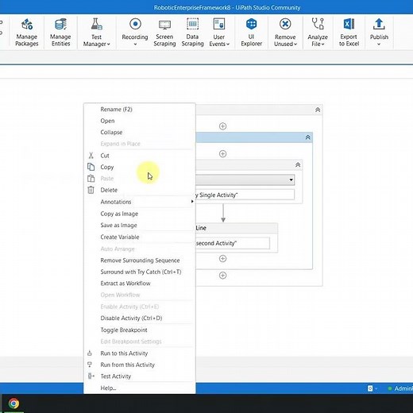Open the Publish dropdown
The image size is (413, 413).
(x=379, y=33)
